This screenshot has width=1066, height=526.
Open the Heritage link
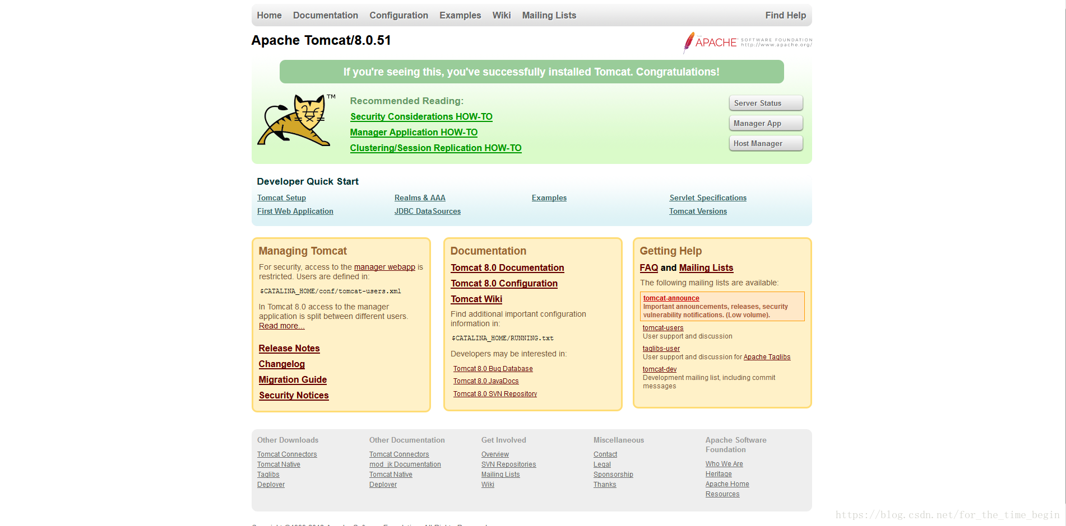pos(719,474)
